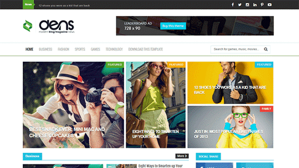
Task: Open '12 shoes you wore as a kid' tile headline
Action: (x=230, y=90)
